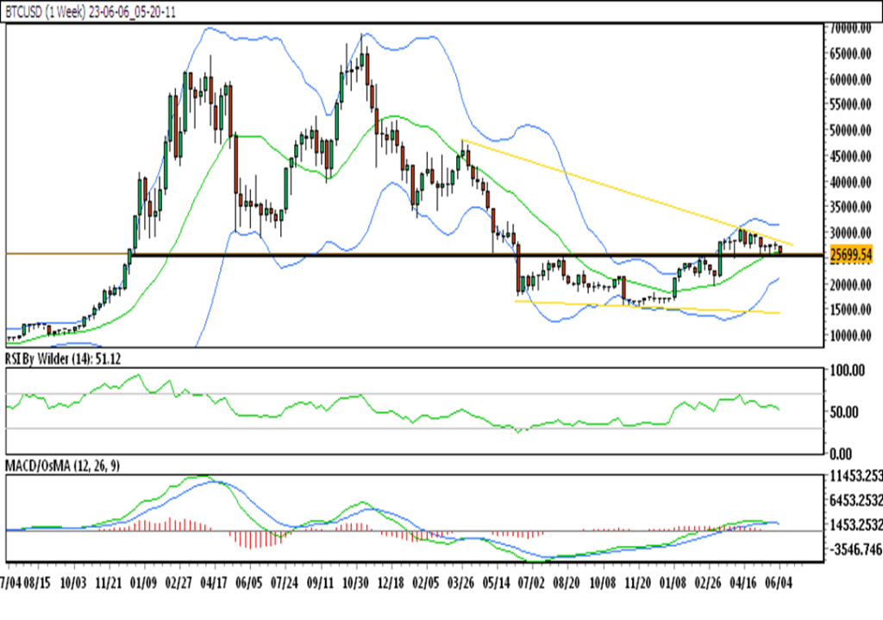Select the 25699.54 current price label
The image size is (883, 620).
(851, 254)
